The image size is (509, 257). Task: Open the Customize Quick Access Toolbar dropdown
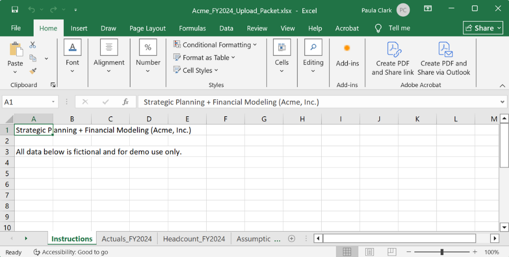(x=75, y=10)
